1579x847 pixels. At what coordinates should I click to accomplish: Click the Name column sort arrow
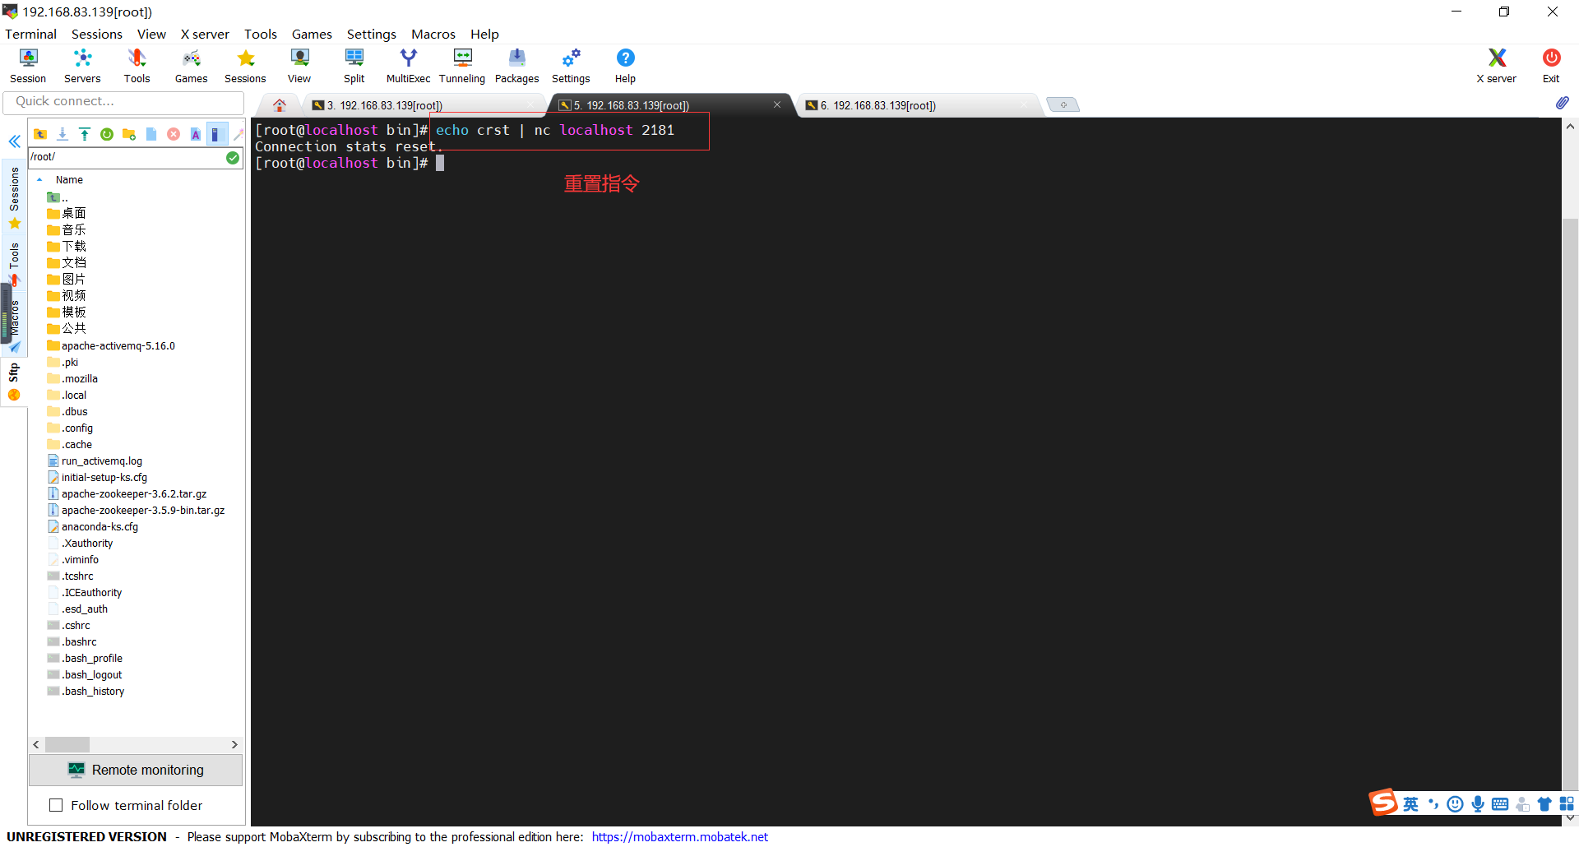tap(39, 179)
